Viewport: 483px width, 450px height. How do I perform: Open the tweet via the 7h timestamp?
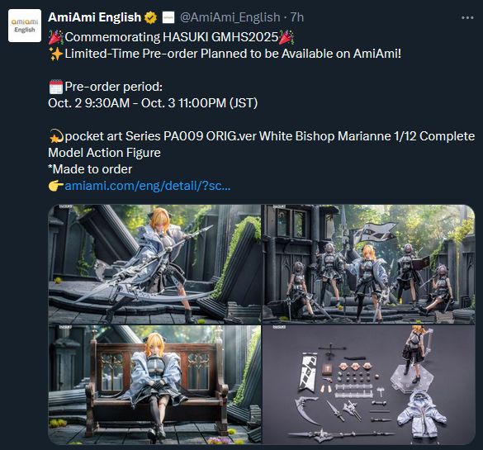point(297,17)
